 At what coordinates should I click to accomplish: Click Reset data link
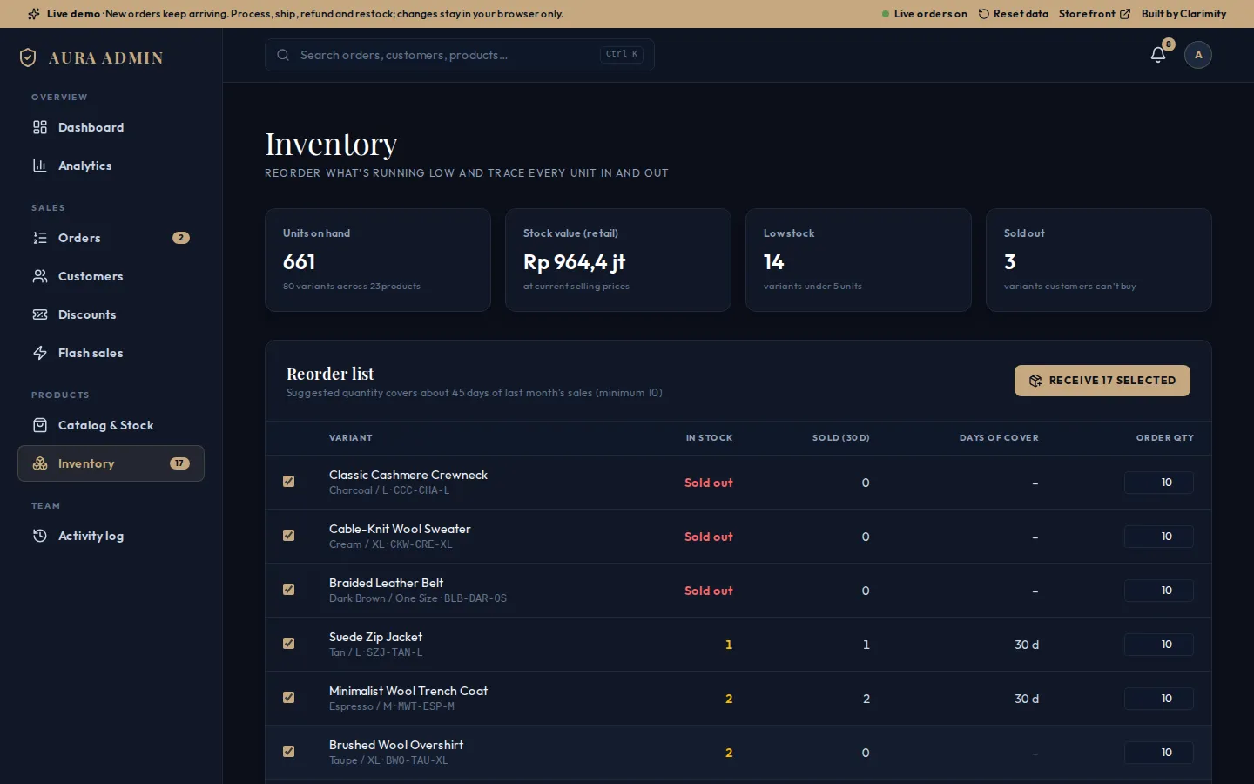pos(1014,14)
